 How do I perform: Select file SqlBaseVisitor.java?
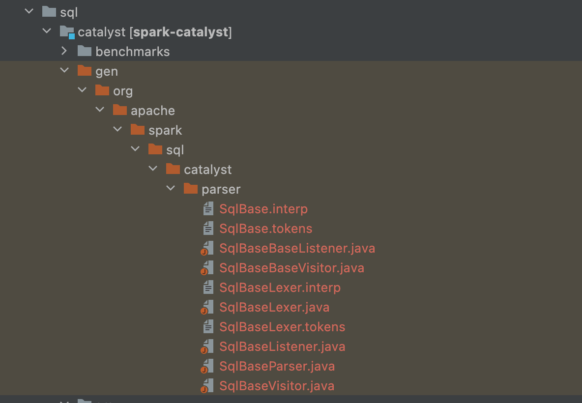point(277,386)
